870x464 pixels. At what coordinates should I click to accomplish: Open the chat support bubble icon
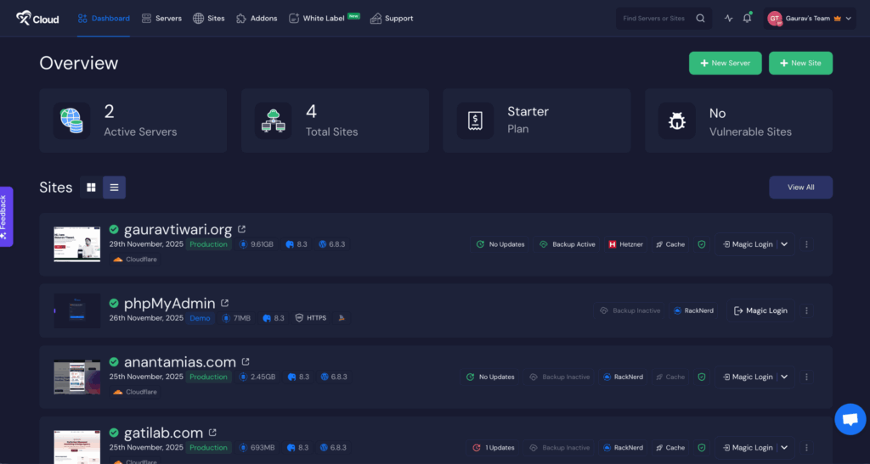pyautogui.click(x=850, y=419)
